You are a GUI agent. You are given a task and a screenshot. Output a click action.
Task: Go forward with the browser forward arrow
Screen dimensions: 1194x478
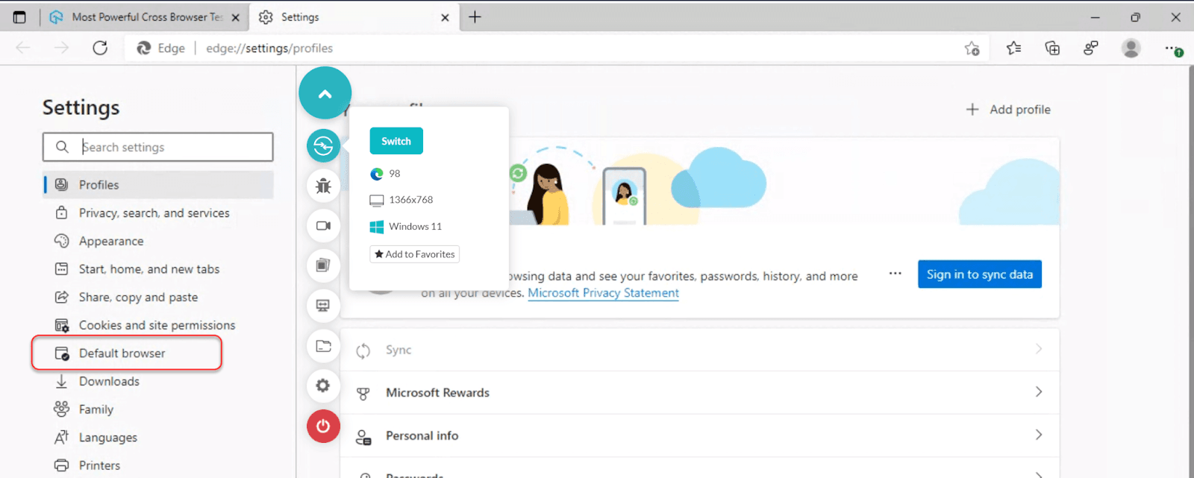(x=61, y=48)
